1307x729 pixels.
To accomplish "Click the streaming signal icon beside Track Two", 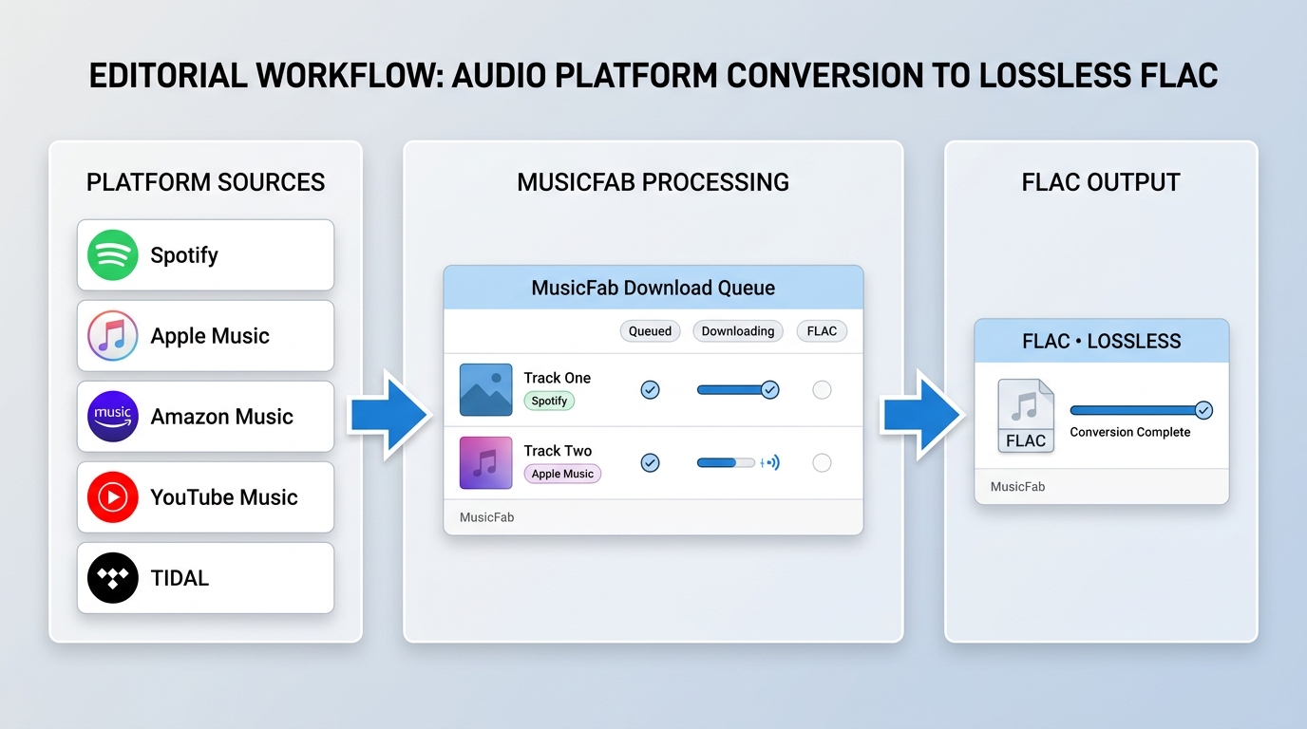I will pyautogui.click(x=770, y=463).
